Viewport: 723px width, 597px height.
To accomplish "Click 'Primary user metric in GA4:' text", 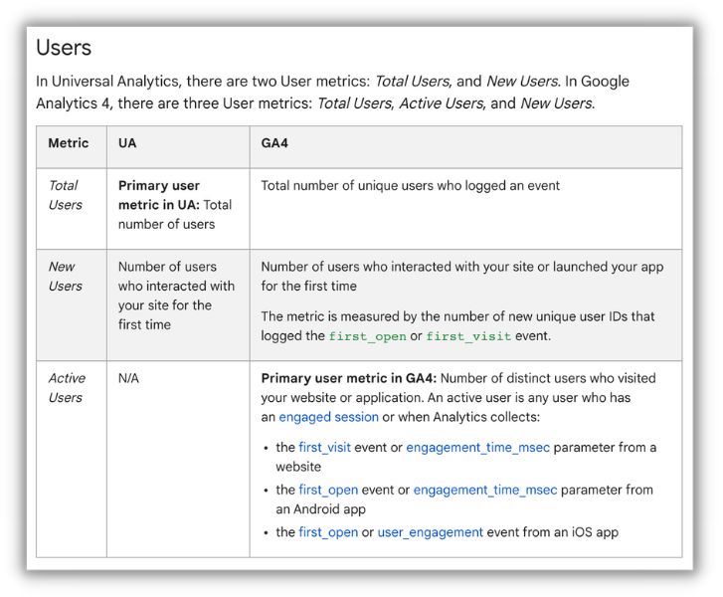I will click(349, 378).
